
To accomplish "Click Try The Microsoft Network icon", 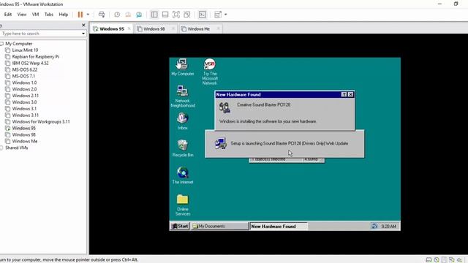I will click(210, 72).
